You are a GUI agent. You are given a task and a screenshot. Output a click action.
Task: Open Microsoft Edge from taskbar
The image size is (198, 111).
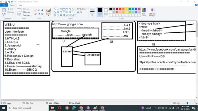(x=74, y=108)
